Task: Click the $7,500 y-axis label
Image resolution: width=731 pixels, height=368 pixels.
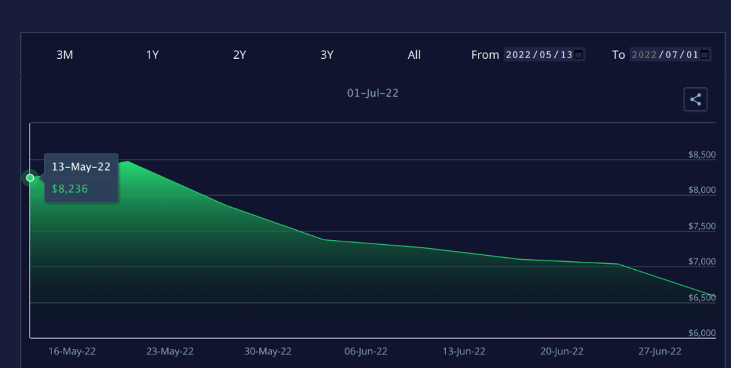Action: point(702,226)
